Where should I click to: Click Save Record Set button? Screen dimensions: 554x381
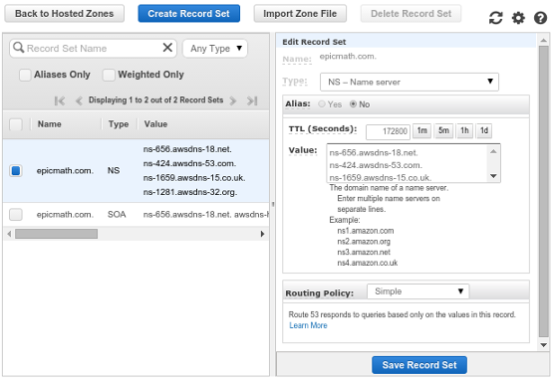click(x=419, y=365)
